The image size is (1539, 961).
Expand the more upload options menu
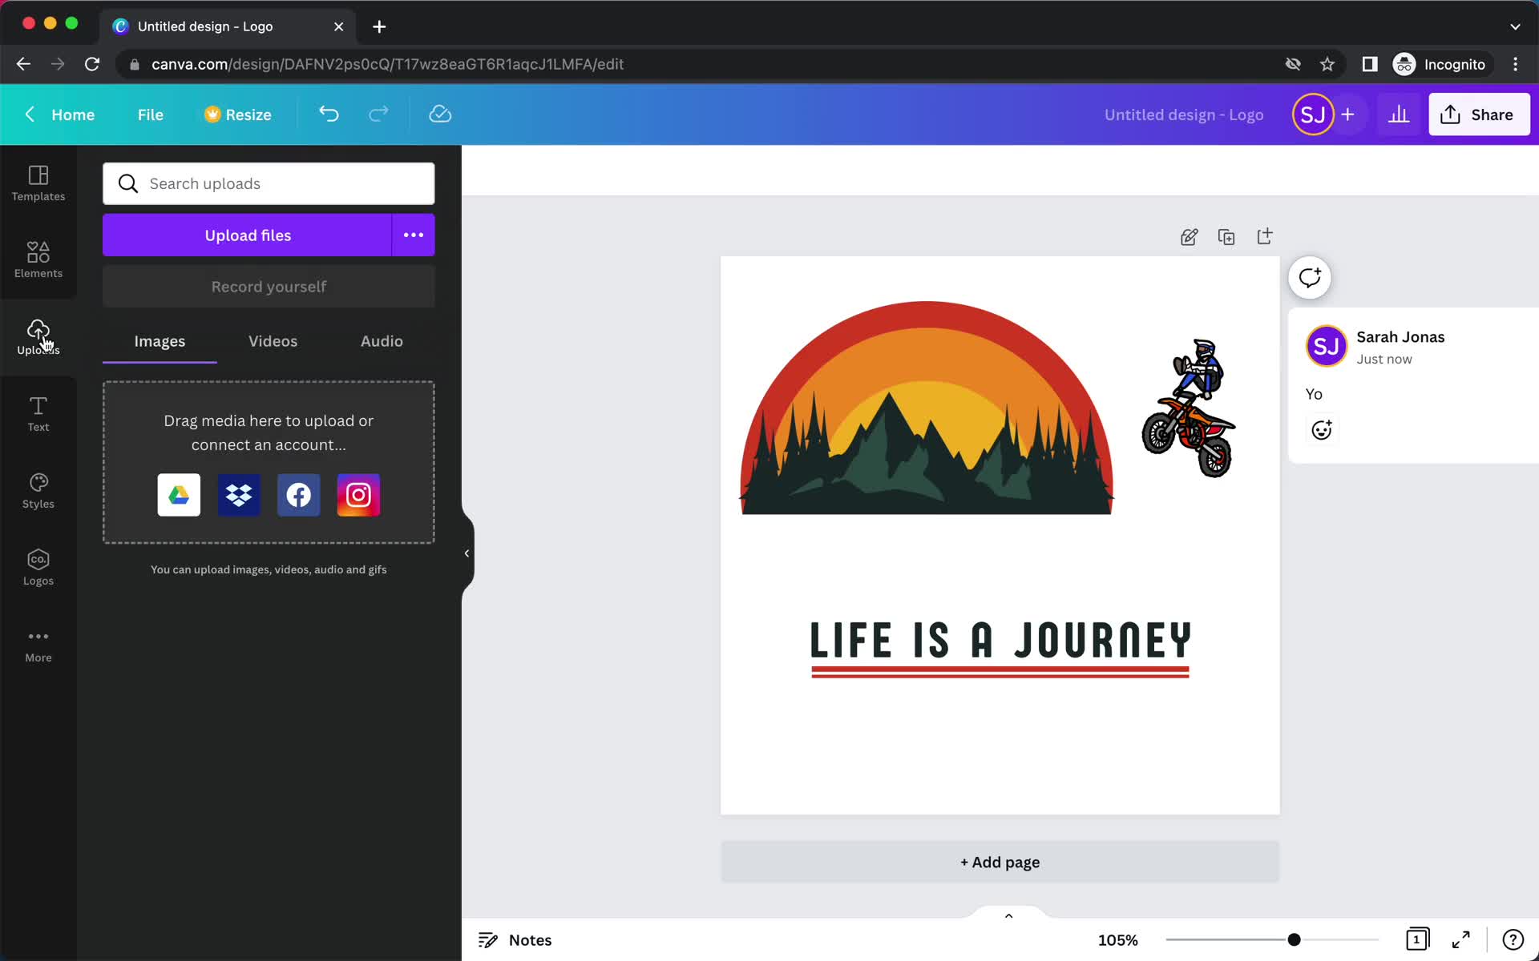[x=414, y=235]
